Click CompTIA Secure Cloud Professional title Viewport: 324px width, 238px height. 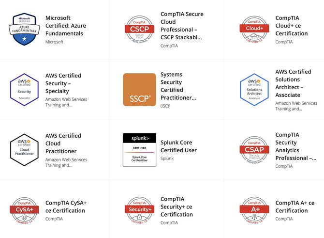tap(182, 26)
